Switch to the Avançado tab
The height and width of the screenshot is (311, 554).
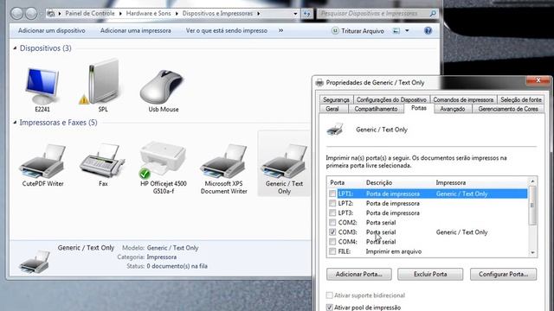(452, 109)
